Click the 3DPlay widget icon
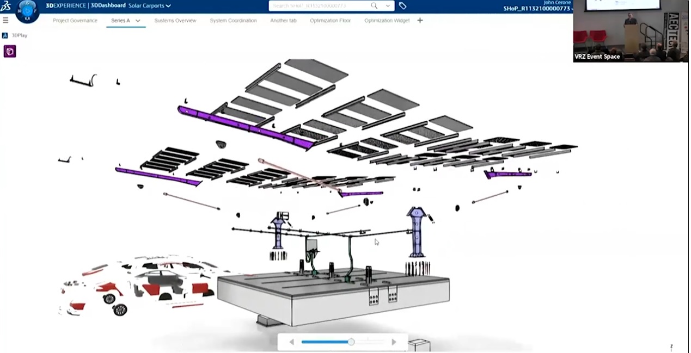 [x=5, y=35]
